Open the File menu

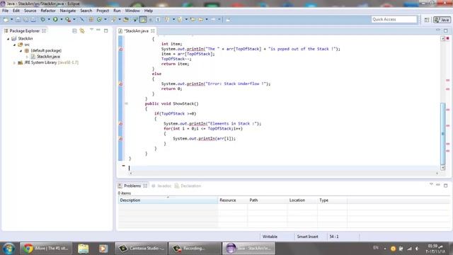pyautogui.click(x=5, y=11)
